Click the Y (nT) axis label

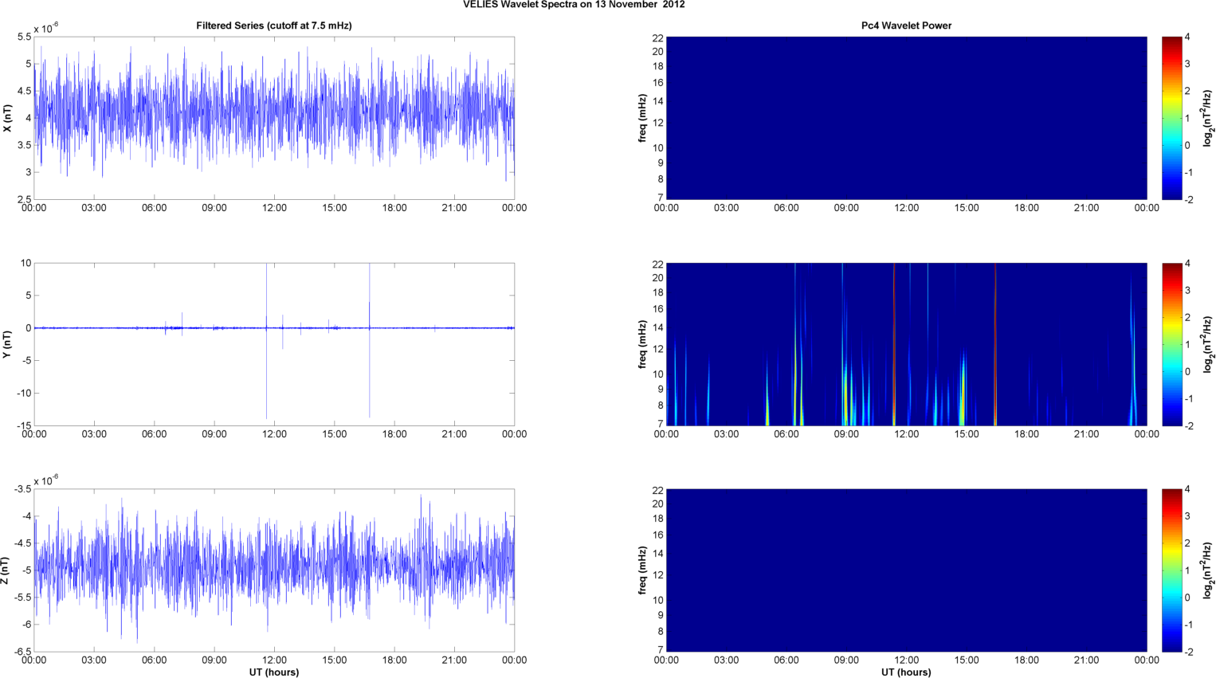pos(7,344)
